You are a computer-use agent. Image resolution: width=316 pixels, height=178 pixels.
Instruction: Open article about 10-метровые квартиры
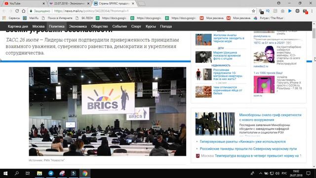[x=228, y=74]
